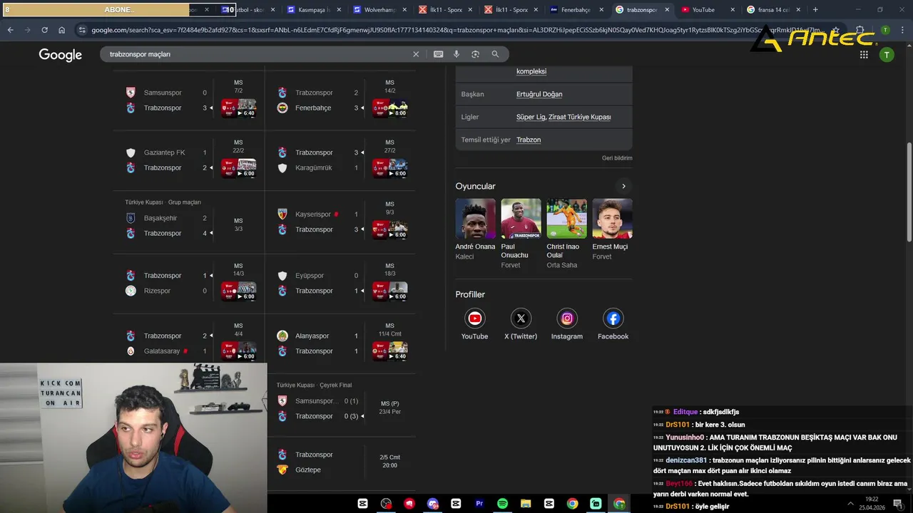Screen dimensions: 913x513
Task: Bookmark this page with star icon
Action: [x=836, y=30]
